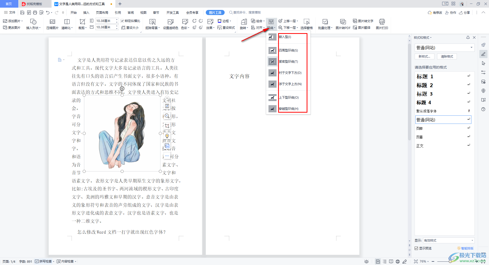Click the zoom slider handle

tap(450, 261)
